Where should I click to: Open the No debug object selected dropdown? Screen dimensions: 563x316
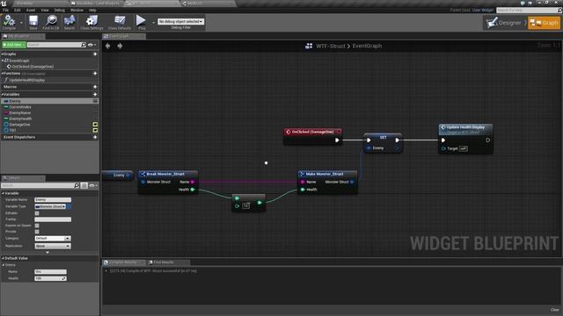point(180,21)
